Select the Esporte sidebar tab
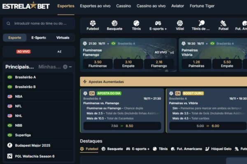Viewport: 247px width, 164px height. (x=15, y=38)
